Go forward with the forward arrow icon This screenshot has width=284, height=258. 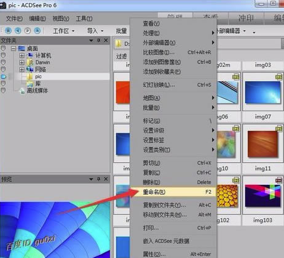coord(28,31)
